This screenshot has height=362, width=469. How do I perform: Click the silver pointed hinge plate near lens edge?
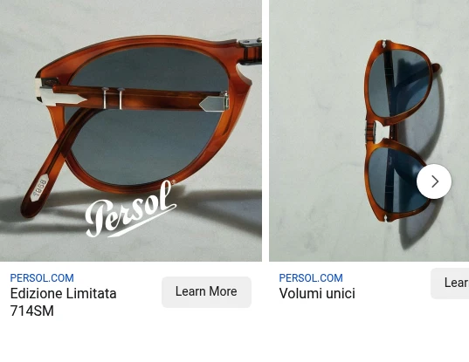(x=214, y=102)
